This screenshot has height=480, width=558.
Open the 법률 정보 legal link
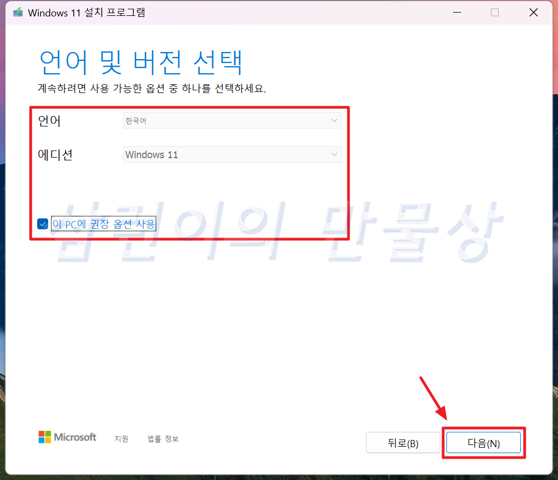click(x=163, y=439)
